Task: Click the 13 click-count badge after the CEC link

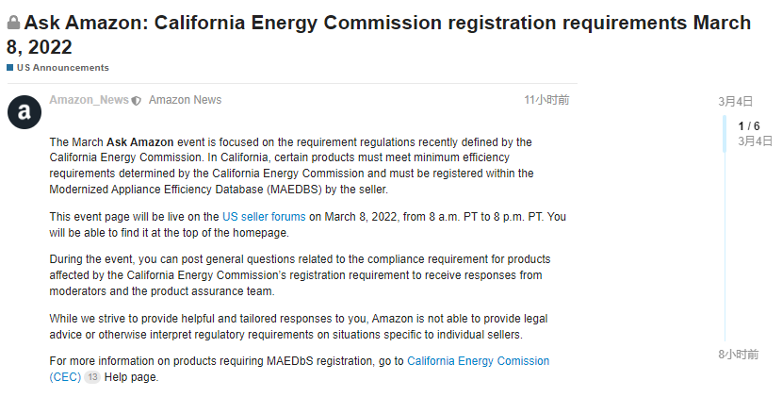Action: 92,377
